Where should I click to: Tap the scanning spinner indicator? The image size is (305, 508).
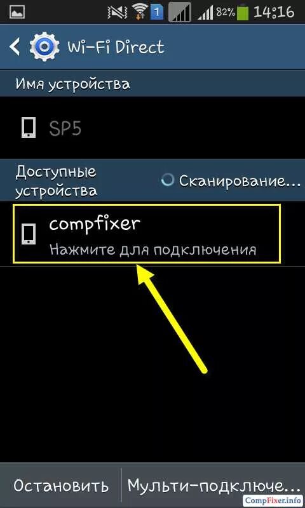point(168,180)
